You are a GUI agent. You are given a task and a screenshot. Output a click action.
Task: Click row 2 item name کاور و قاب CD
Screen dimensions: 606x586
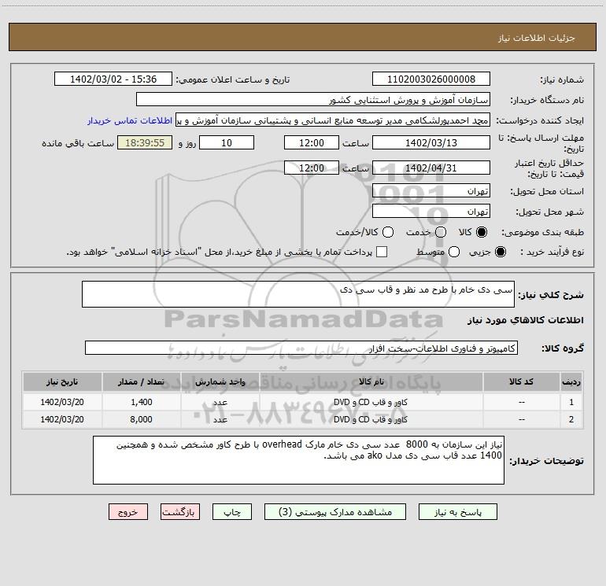[371, 419]
